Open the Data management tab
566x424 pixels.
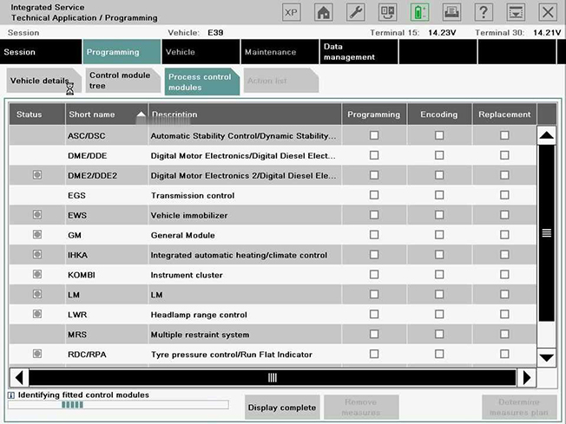(359, 52)
